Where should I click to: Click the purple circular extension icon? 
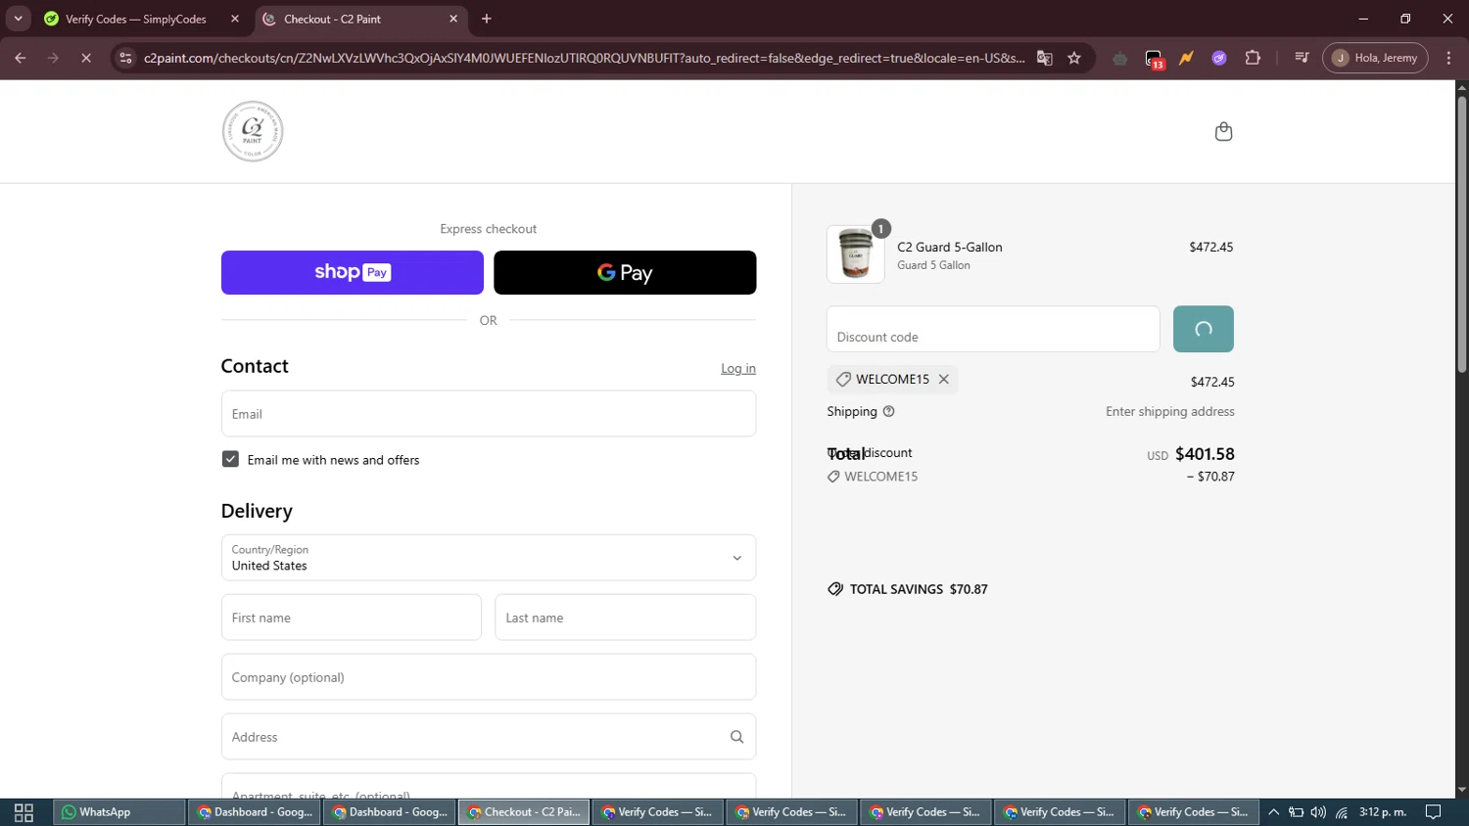(x=1219, y=58)
